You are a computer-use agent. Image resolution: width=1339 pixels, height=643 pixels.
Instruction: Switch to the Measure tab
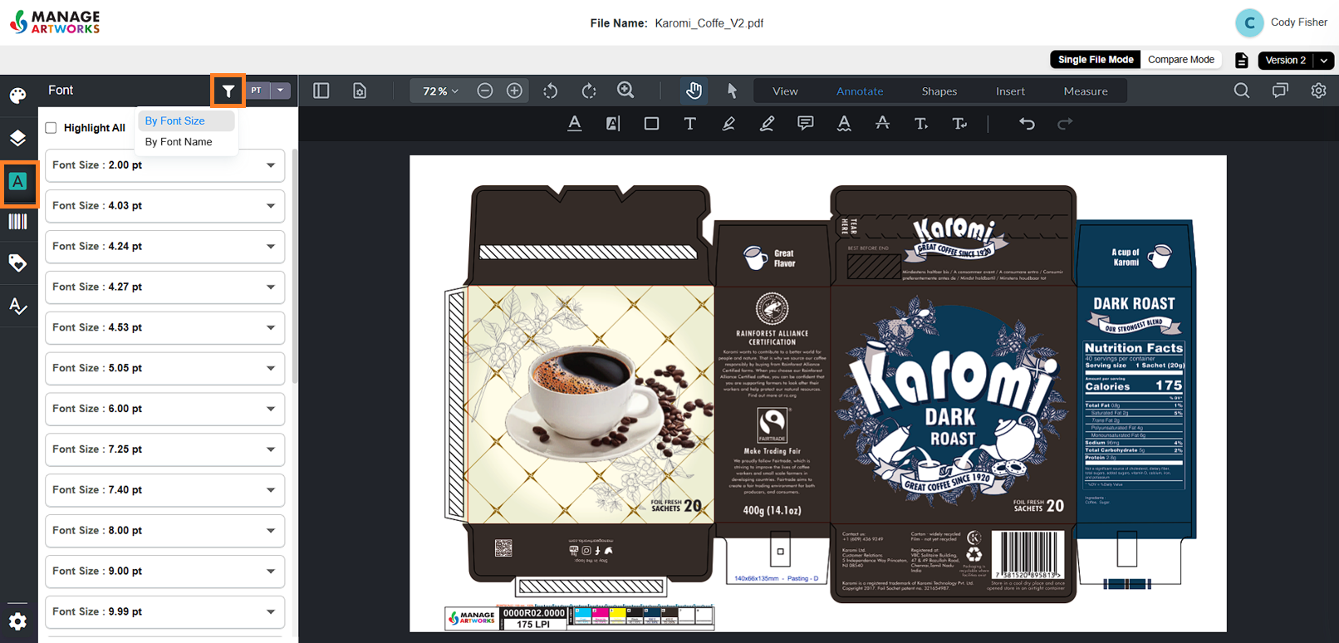coord(1086,91)
